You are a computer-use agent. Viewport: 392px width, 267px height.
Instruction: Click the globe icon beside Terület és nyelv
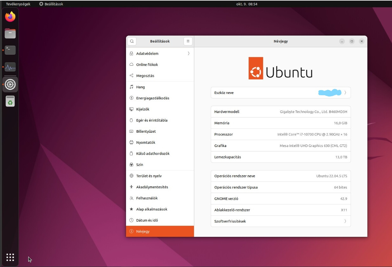131,176
